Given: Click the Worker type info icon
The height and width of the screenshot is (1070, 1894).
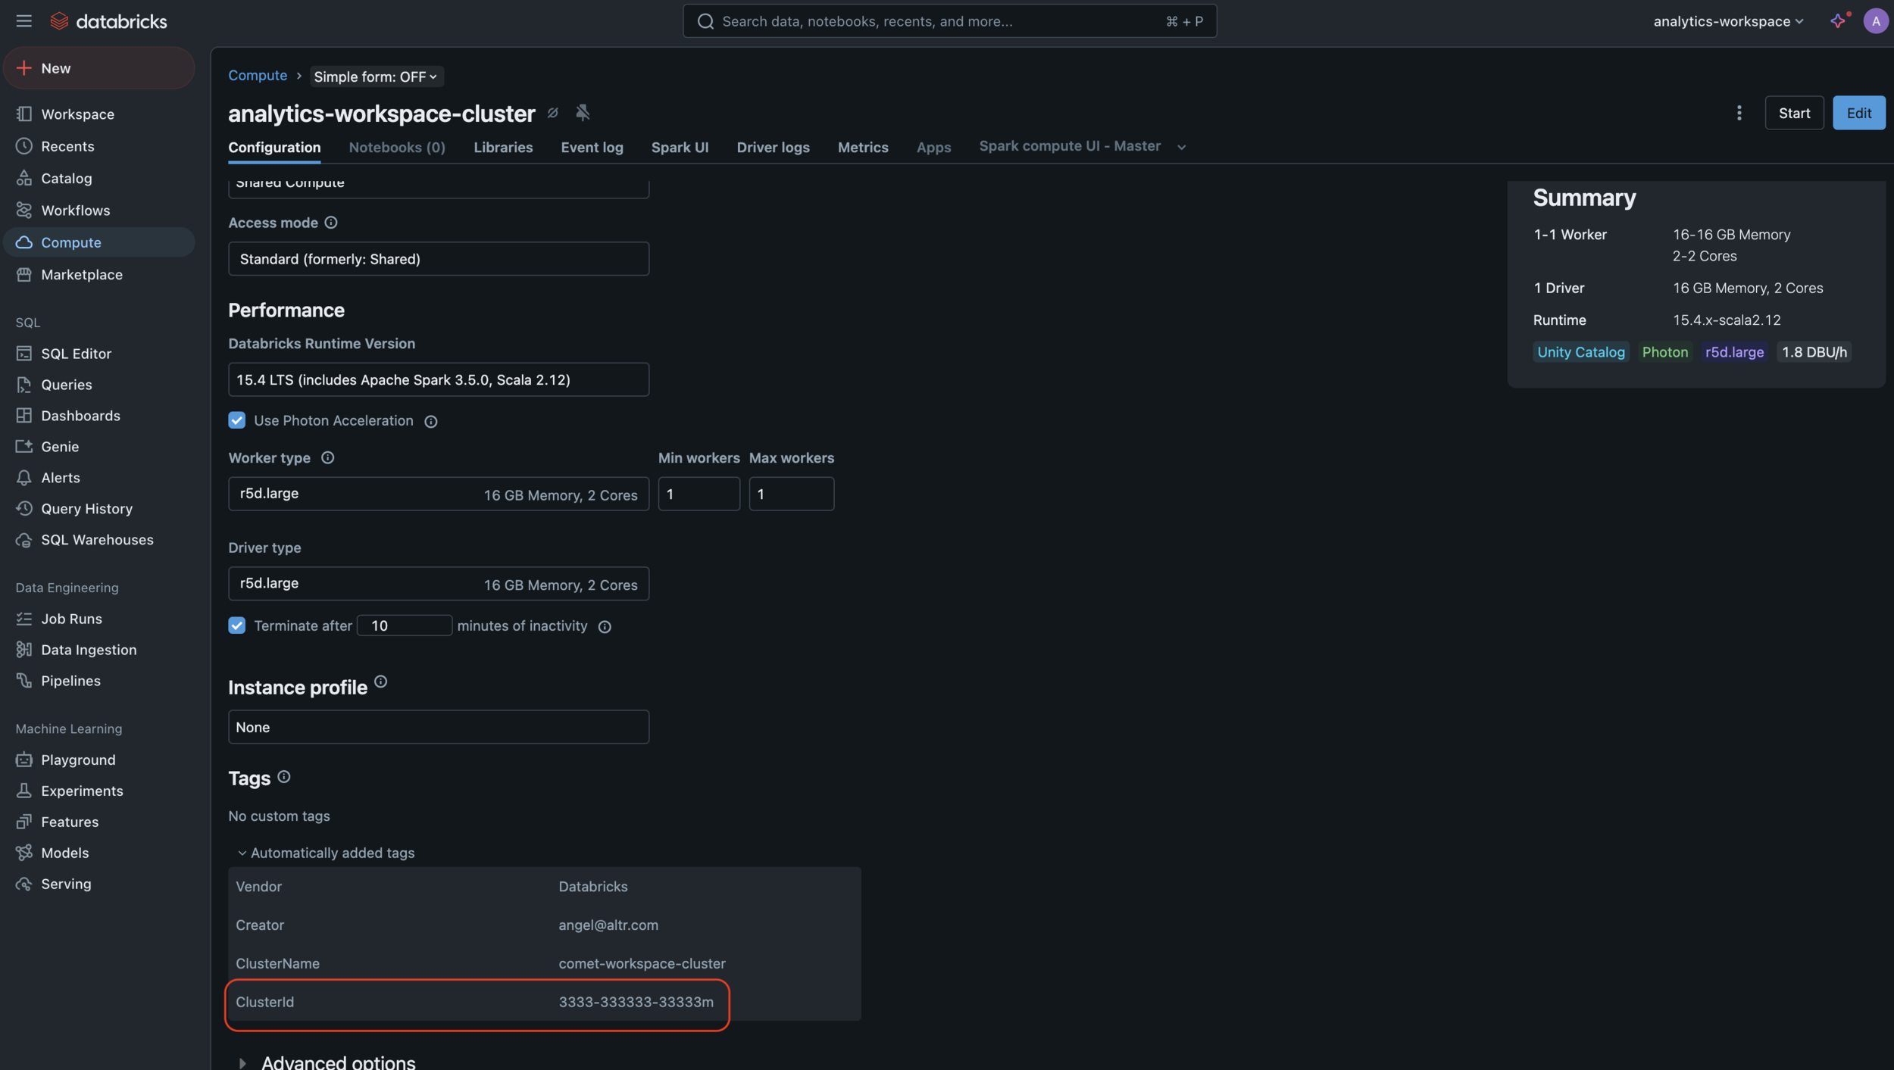Looking at the screenshot, I should [x=327, y=458].
